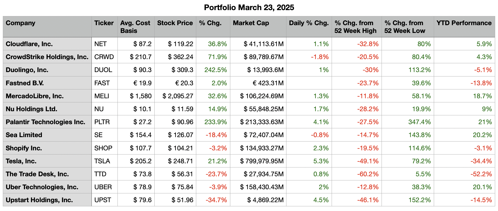Click the empty Daily % Chg. cell for Fastned
Image resolution: width=498 pixels, height=211 pixels.
pos(309,83)
